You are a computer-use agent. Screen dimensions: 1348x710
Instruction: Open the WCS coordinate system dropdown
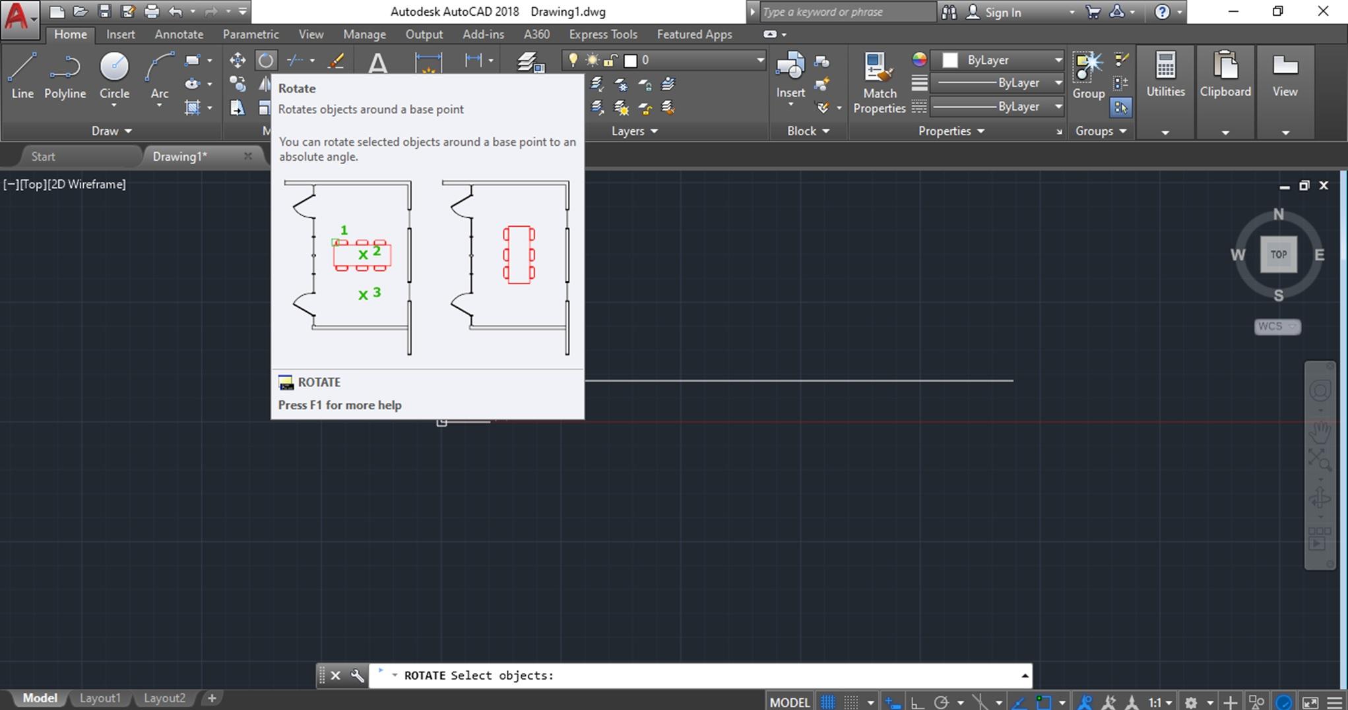[x=1277, y=326]
